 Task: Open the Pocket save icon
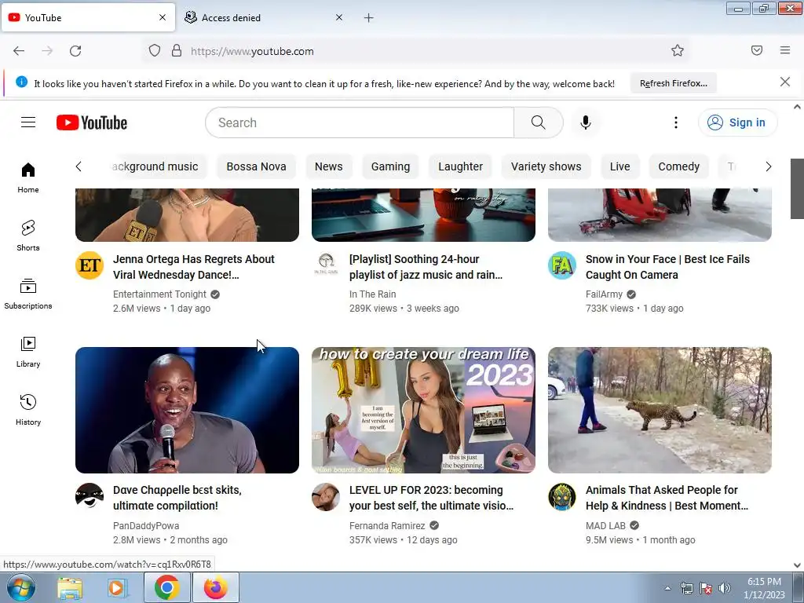(x=756, y=50)
